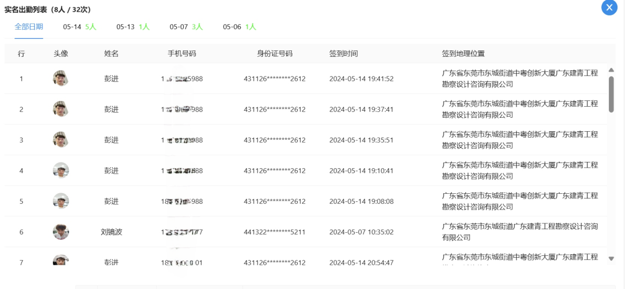This screenshot has width=628, height=289.
Task: Click the 身份证号码 column header
Action: pyautogui.click(x=274, y=53)
